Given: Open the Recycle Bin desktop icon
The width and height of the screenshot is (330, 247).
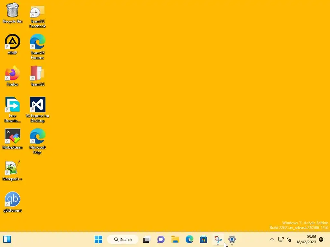Looking at the screenshot, I should (13, 13).
